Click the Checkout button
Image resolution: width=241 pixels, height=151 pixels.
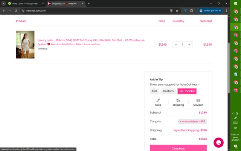pyautogui.click(x=178, y=148)
